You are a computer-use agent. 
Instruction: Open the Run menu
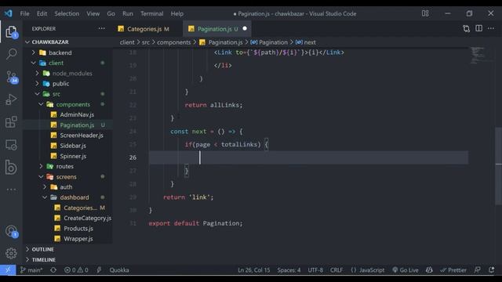click(x=127, y=14)
